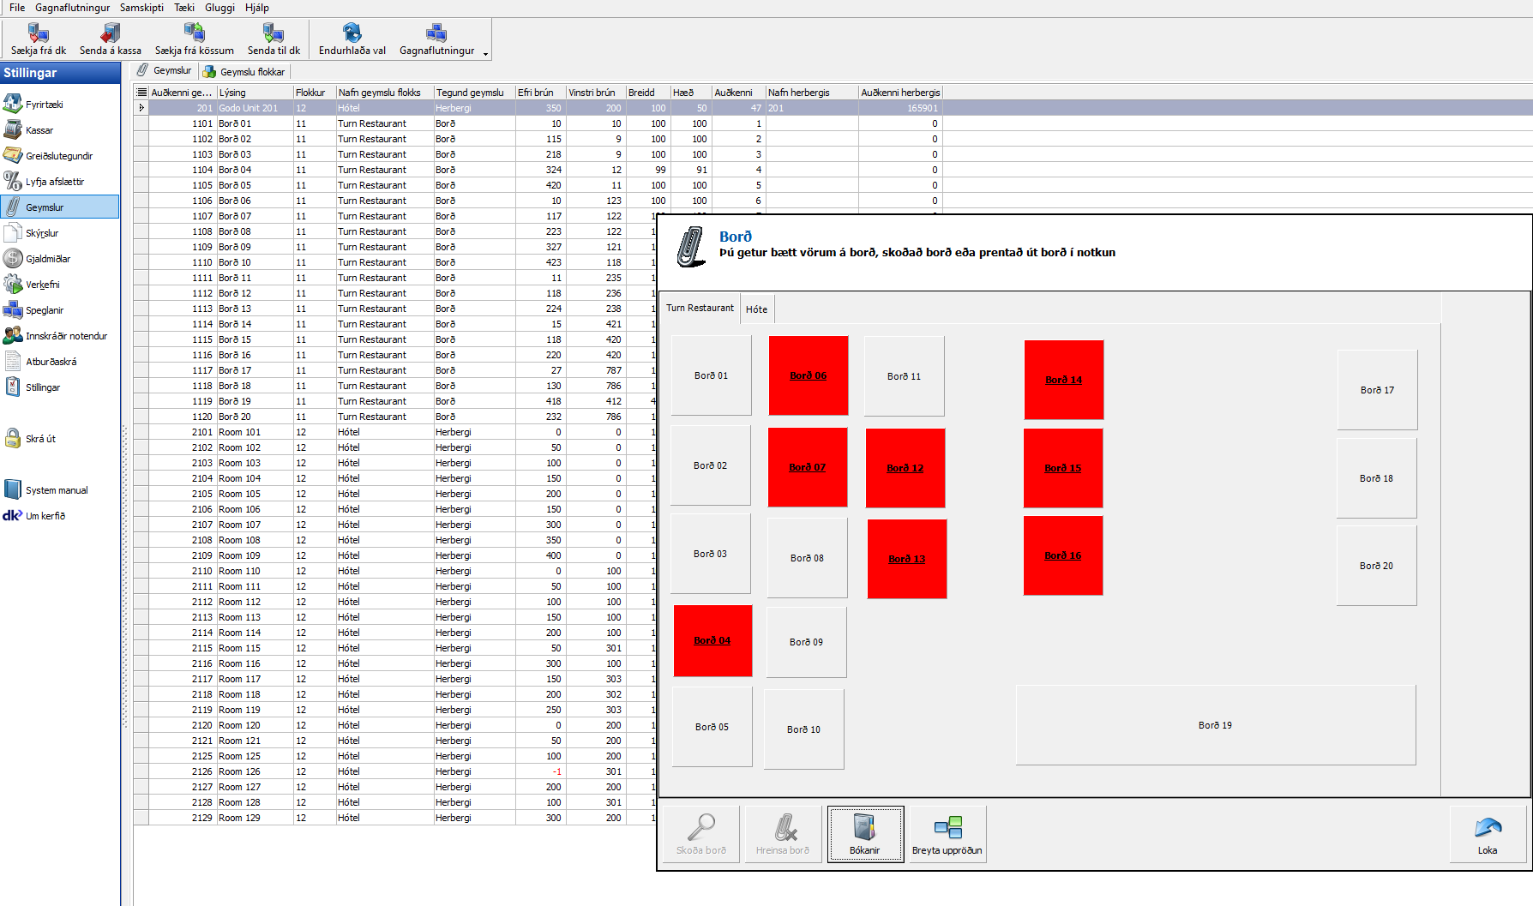The image size is (1533, 906).
Task: Open the System manual
Action: tap(56, 490)
